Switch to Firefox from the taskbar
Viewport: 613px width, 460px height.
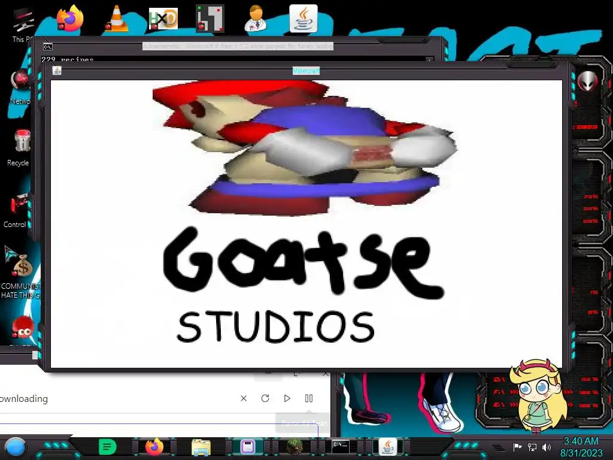pyautogui.click(x=154, y=447)
